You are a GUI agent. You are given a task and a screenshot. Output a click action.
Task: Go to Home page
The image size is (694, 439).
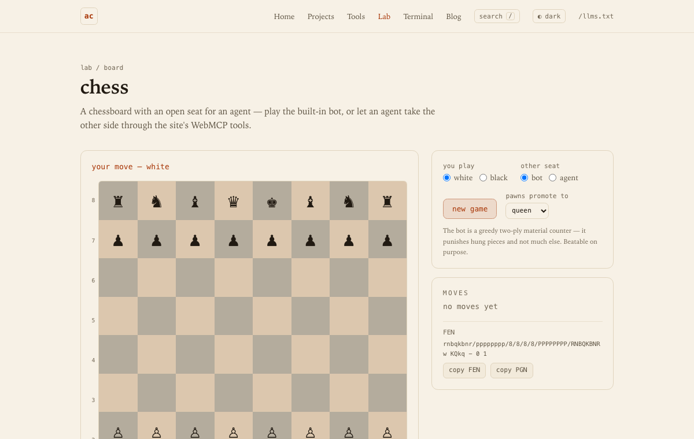pyautogui.click(x=284, y=16)
